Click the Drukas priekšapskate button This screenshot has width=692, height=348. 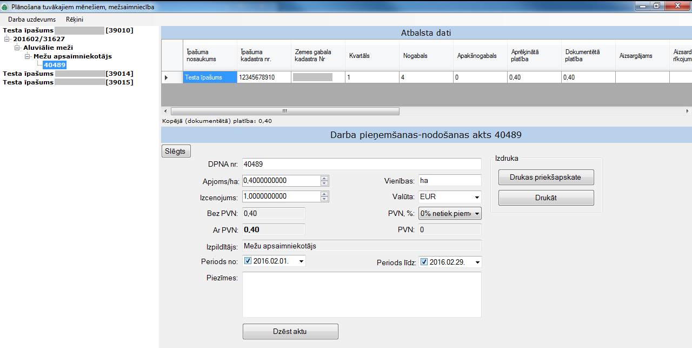point(545,177)
